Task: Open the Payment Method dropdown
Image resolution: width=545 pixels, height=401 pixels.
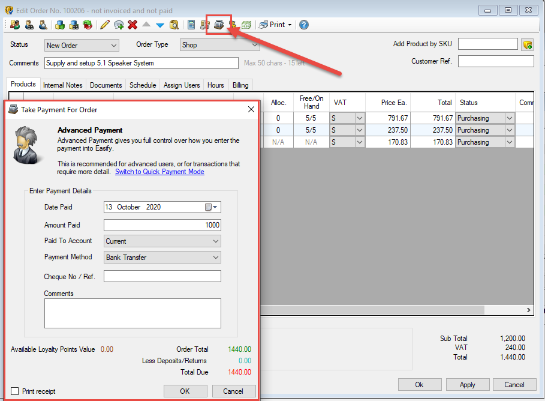Action: click(x=216, y=258)
